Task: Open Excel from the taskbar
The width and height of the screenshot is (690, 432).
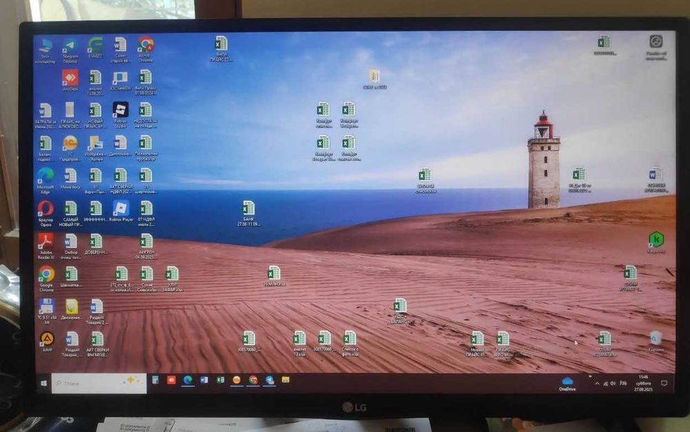Action: coord(220,380)
